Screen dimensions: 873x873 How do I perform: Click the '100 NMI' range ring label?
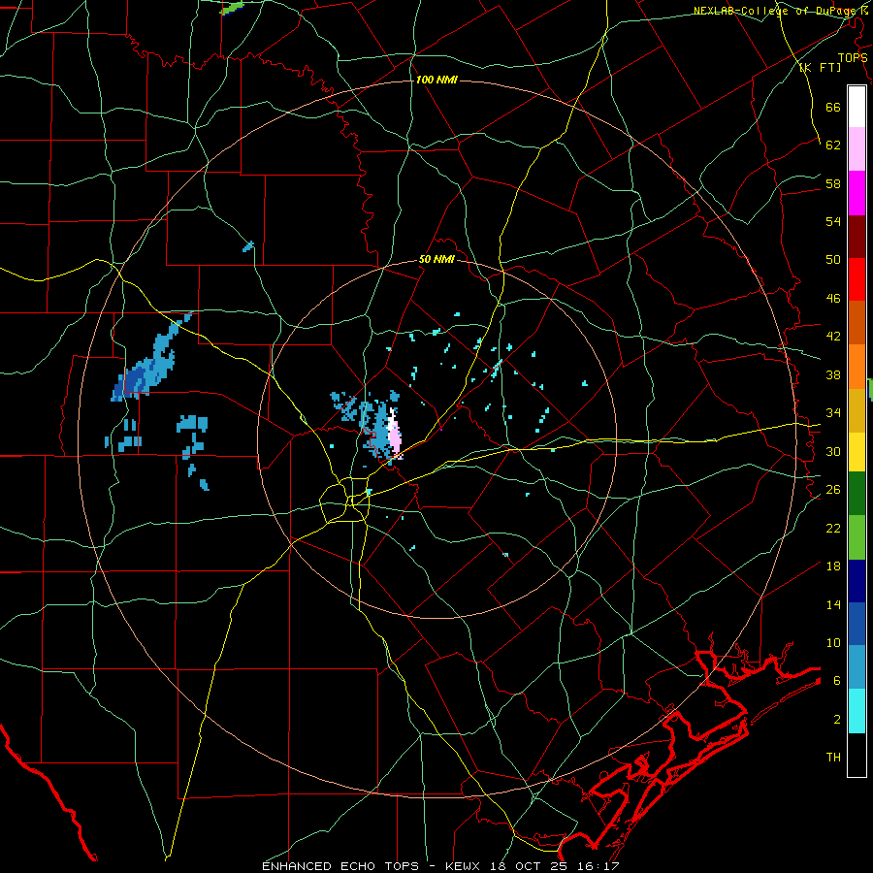click(436, 80)
